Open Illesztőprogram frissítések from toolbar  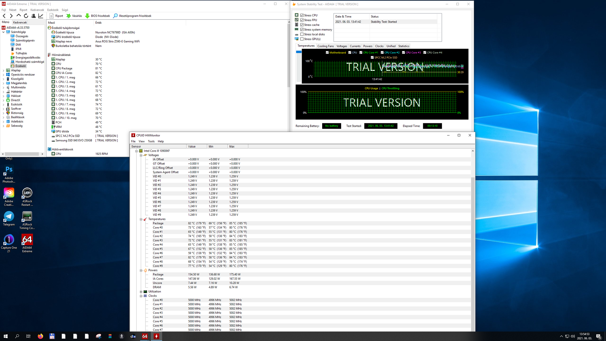[x=132, y=16]
